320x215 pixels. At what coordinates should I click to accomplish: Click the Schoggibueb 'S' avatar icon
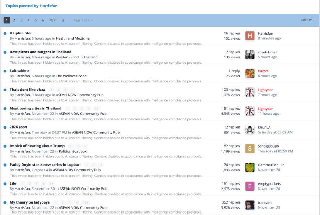click(250, 149)
